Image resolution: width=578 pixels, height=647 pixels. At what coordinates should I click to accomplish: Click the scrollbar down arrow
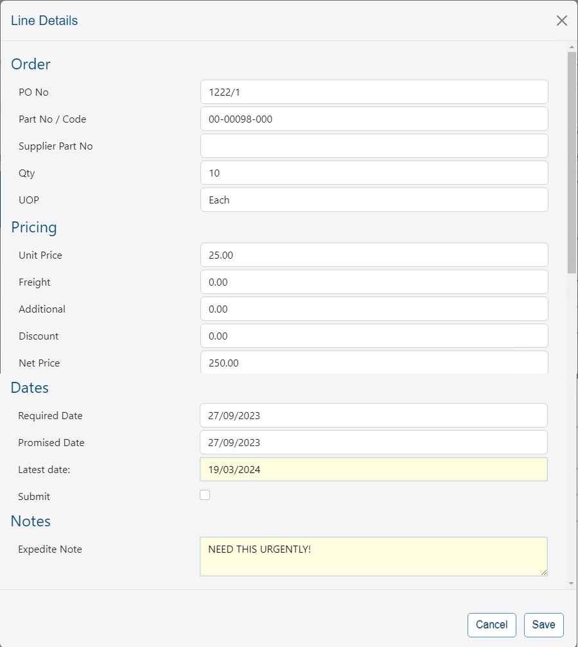point(571,583)
